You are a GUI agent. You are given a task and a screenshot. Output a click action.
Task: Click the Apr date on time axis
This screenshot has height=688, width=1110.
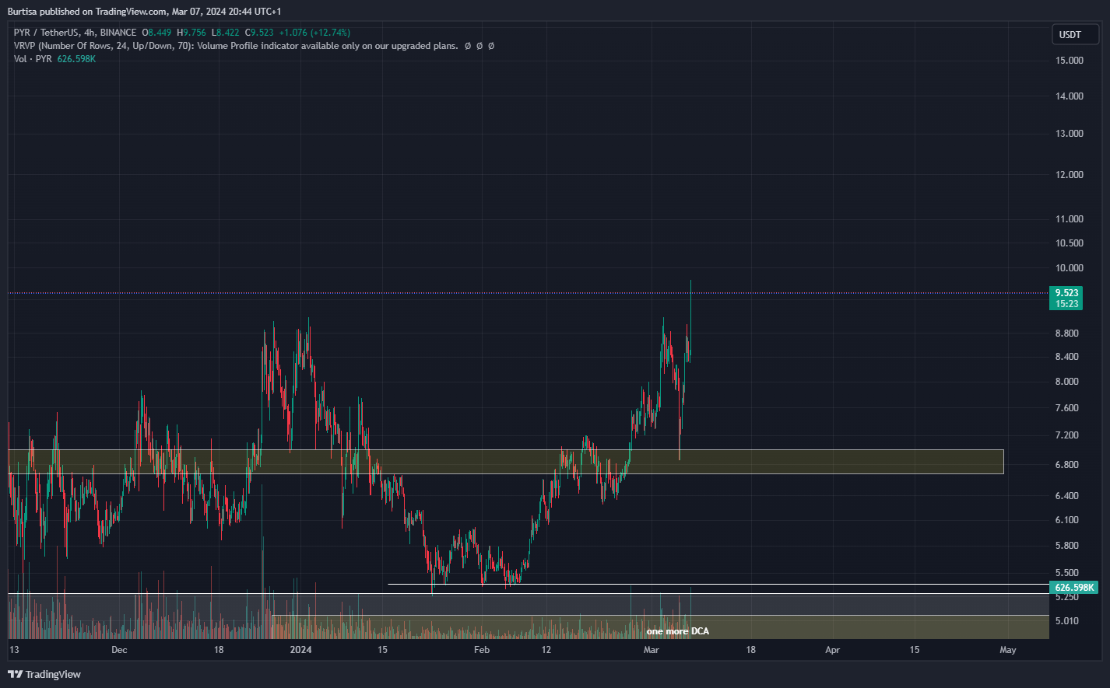(x=833, y=650)
